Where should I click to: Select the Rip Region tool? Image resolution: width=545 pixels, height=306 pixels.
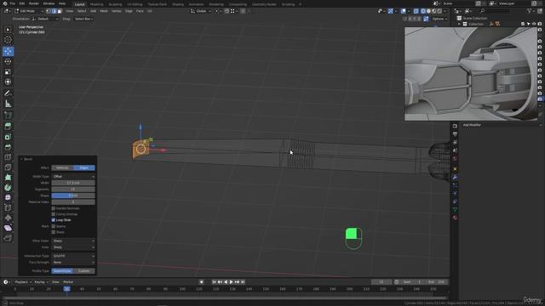pyautogui.click(x=8, y=238)
